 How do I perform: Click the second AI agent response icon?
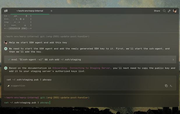[x=6, y=68]
